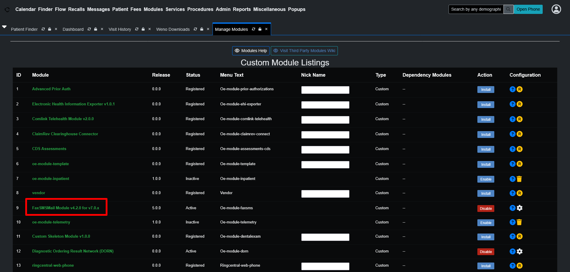The image size is (570, 272).
Task: Open Diagnostic Ordering Result Network link
Action: coord(73,251)
